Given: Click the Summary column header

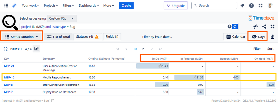Looking at the screenshot, I should pos(49,59).
